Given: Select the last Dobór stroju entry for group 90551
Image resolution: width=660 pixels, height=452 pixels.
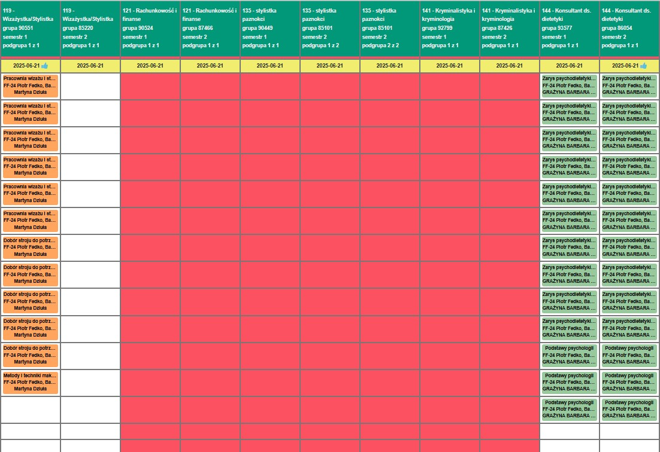Looking at the screenshot, I should (31, 355).
